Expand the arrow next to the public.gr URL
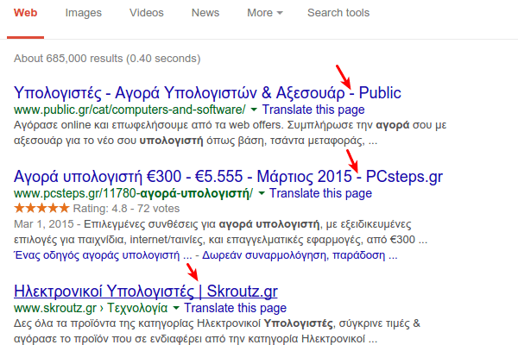 (254, 110)
